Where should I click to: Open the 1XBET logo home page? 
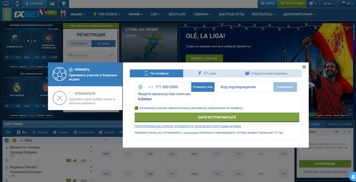tap(27, 14)
